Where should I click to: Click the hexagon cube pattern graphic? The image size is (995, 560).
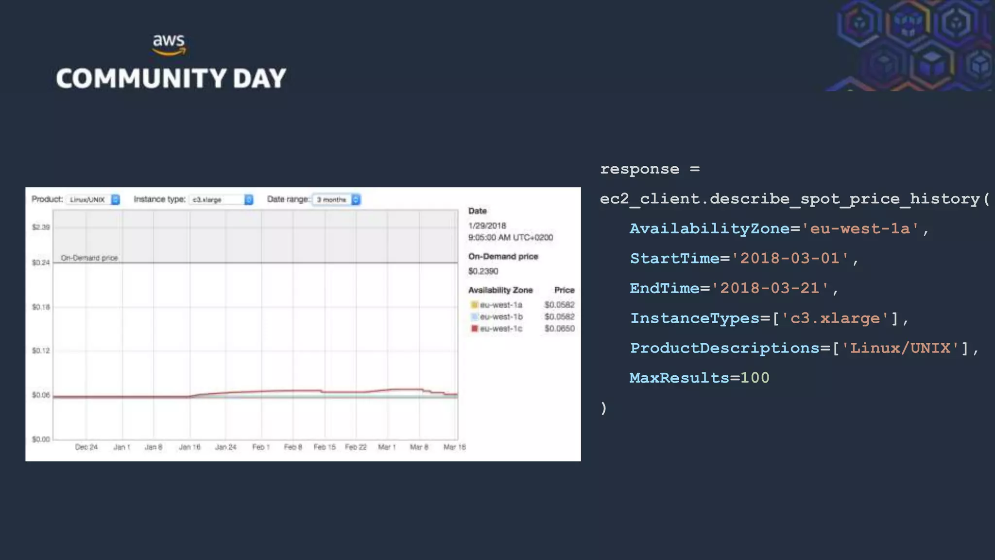(913, 46)
